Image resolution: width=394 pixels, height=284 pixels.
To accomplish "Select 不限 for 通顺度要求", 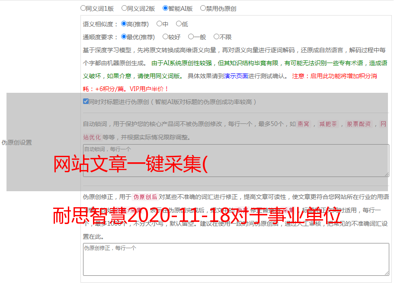I will point(216,37).
